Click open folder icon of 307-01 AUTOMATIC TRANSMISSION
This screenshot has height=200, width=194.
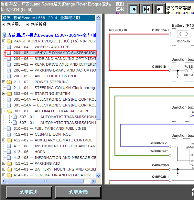pyautogui.click(x=10, y=111)
